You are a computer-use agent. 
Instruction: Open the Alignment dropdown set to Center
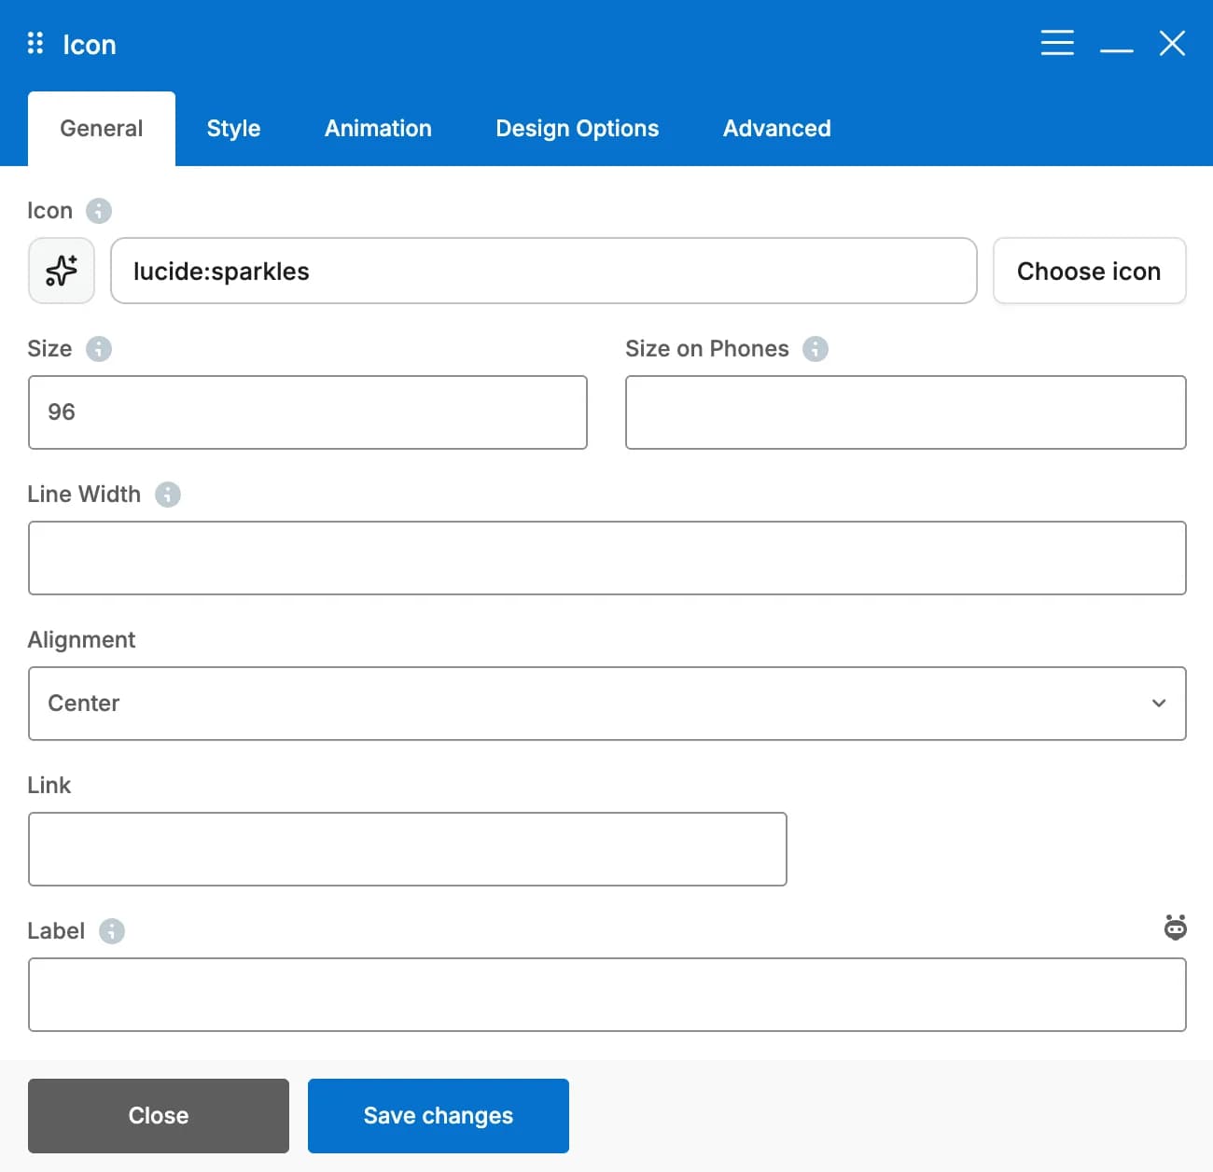coord(607,704)
